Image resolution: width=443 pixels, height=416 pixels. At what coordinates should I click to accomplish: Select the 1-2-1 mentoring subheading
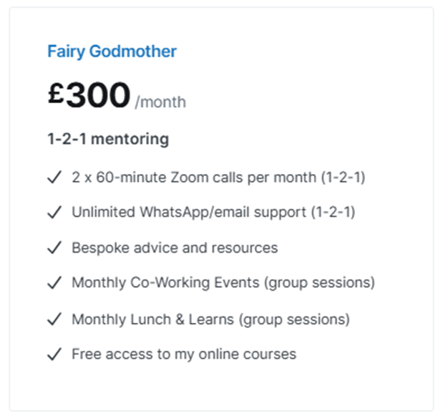pos(108,139)
